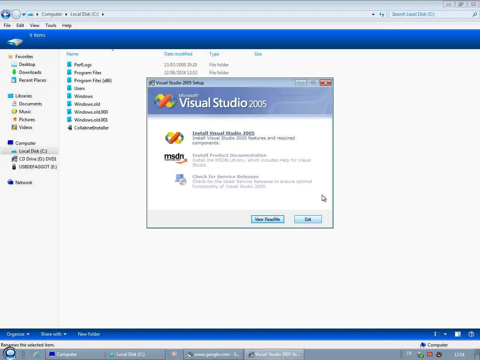Open Documents library in sidebar
The height and width of the screenshot is (360, 480).
(30, 104)
